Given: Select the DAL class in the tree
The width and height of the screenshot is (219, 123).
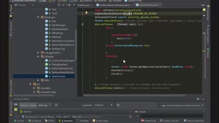Looking at the screenshot, I should point(54,21).
